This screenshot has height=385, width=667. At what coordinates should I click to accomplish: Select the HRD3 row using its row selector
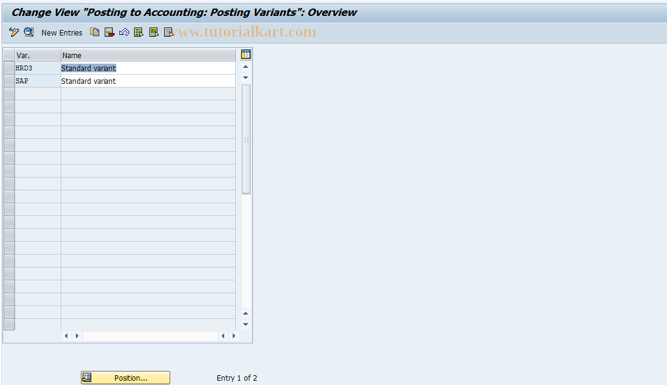9,68
